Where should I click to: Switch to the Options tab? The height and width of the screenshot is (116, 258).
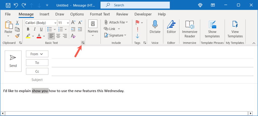(x=77, y=14)
